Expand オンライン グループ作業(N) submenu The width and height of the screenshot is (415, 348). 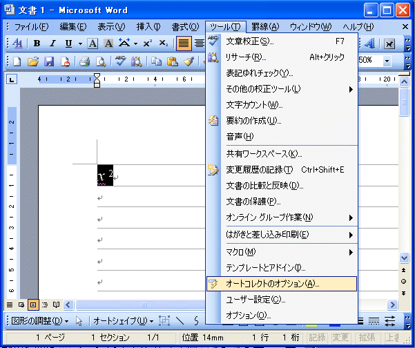[x=282, y=217]
